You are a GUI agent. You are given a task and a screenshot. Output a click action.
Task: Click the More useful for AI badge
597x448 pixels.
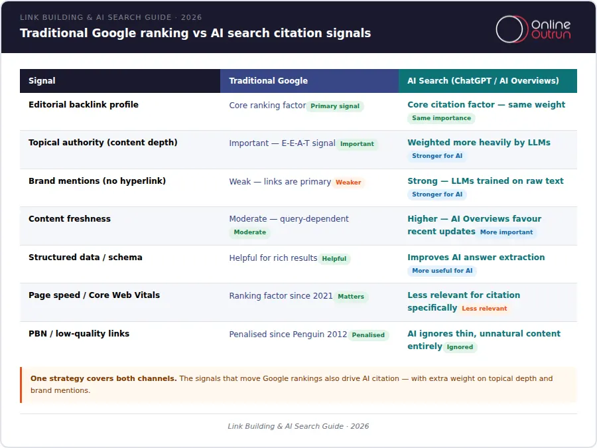pyautogui.click(x=442, y=271)
